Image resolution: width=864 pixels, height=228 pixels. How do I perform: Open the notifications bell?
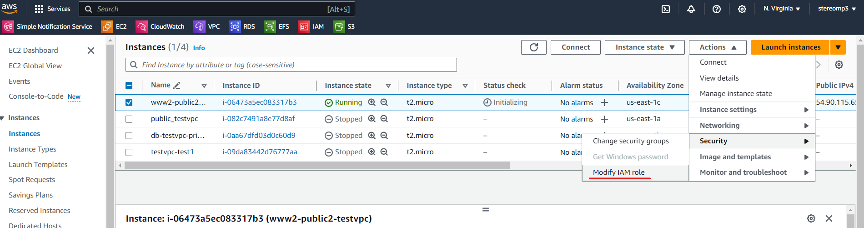point(691,9)
